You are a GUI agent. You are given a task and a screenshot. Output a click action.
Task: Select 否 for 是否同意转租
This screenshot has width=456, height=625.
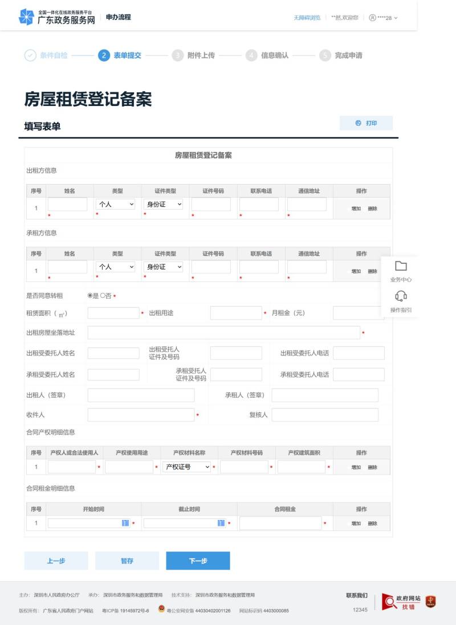[103, 296]
